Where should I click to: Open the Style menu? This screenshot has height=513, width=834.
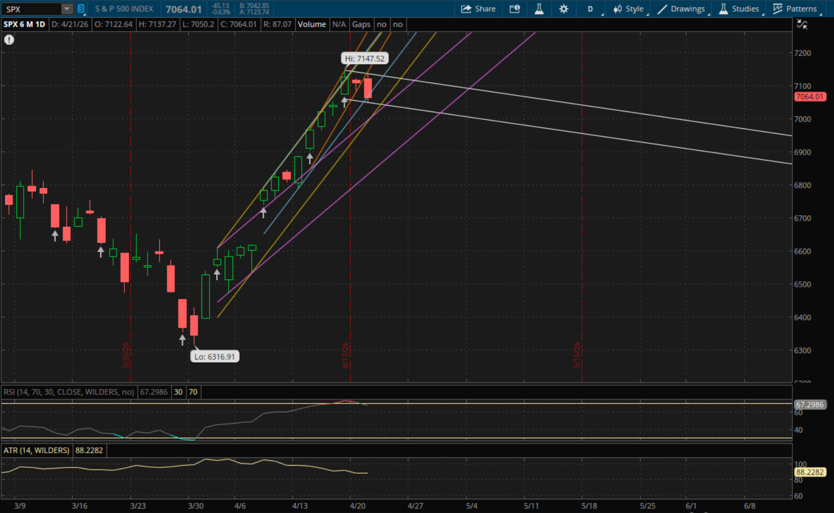coord(628,9)
